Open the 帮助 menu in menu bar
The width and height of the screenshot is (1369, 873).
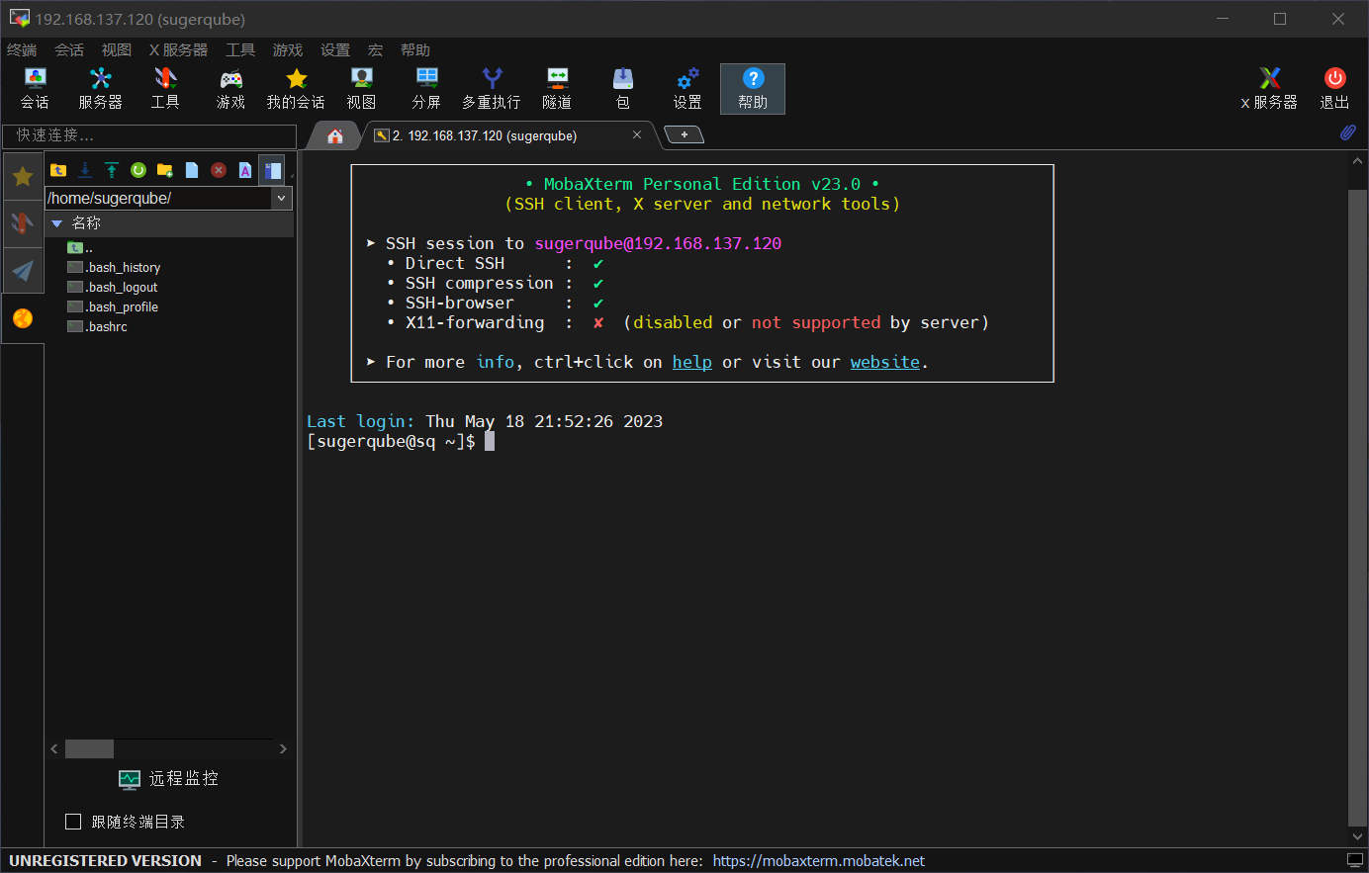415,50
